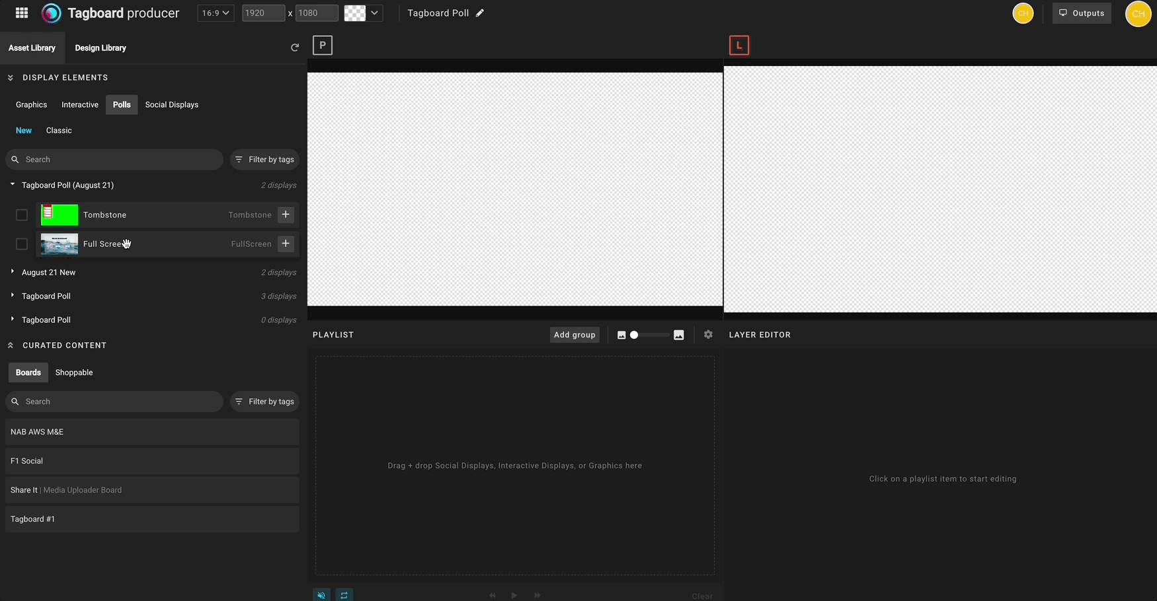The width and height of the screenshot is (1157, 601).
Task: Select the Share It media uploader board
Action: (x=152, y=490)
